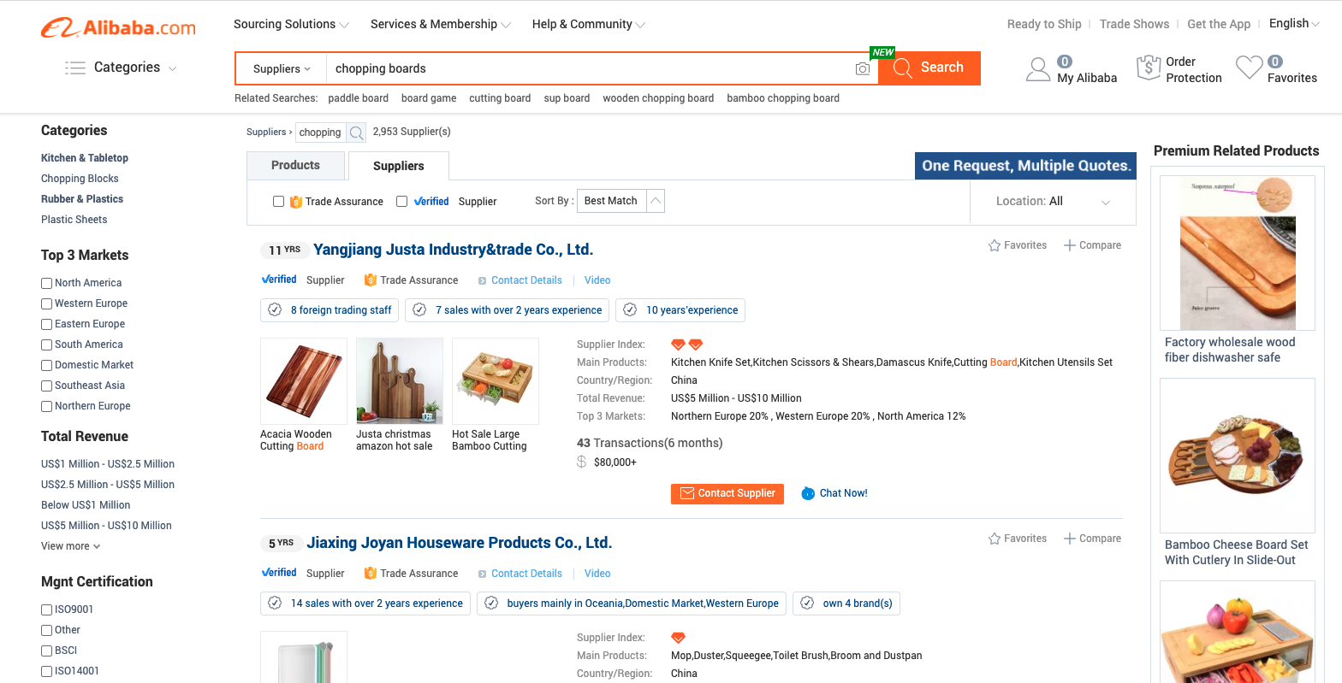Click the Alibaba.com logo
The image size is (1342, 683).
118,28
